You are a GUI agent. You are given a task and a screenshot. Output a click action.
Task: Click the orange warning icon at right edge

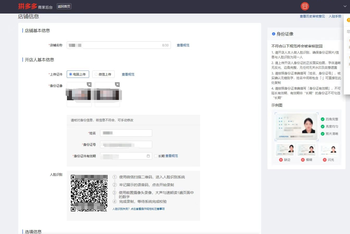(348, 20)
